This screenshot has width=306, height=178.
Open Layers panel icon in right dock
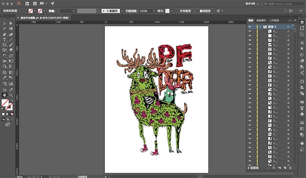[302, 22]
